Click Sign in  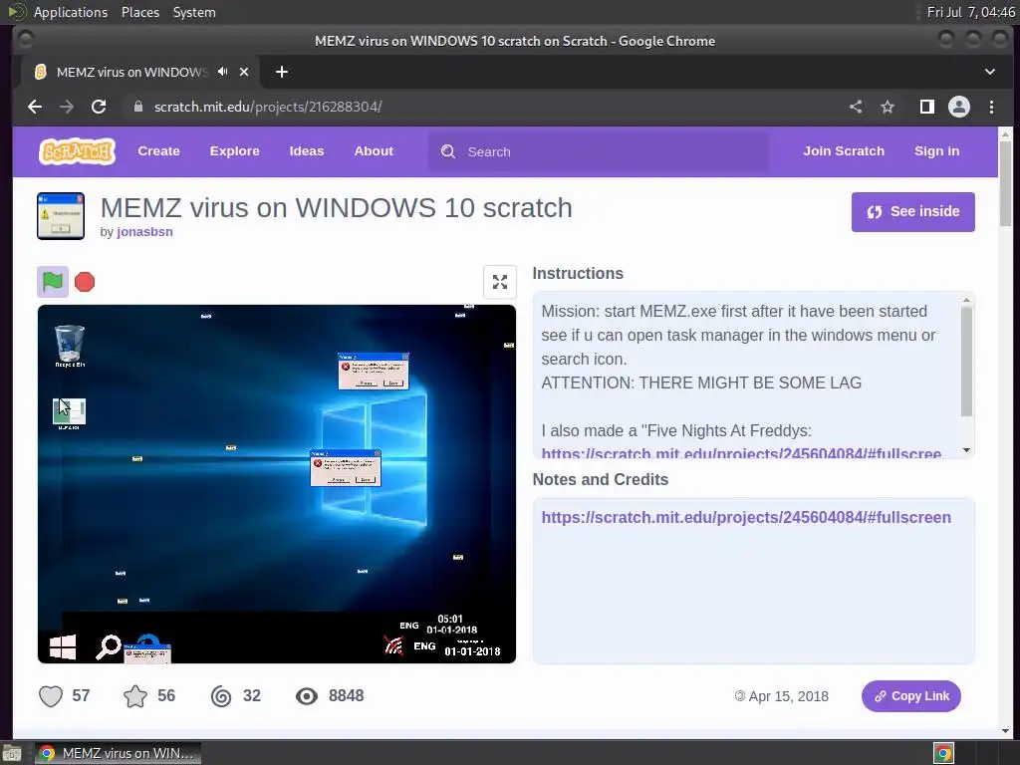tap(936, 151)
